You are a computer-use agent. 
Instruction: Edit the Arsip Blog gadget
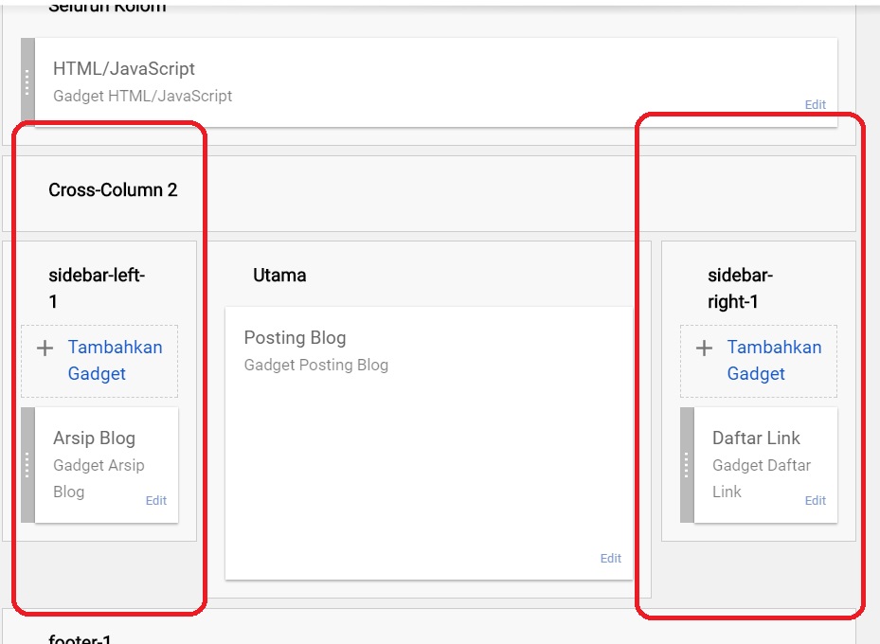(155, 500)
